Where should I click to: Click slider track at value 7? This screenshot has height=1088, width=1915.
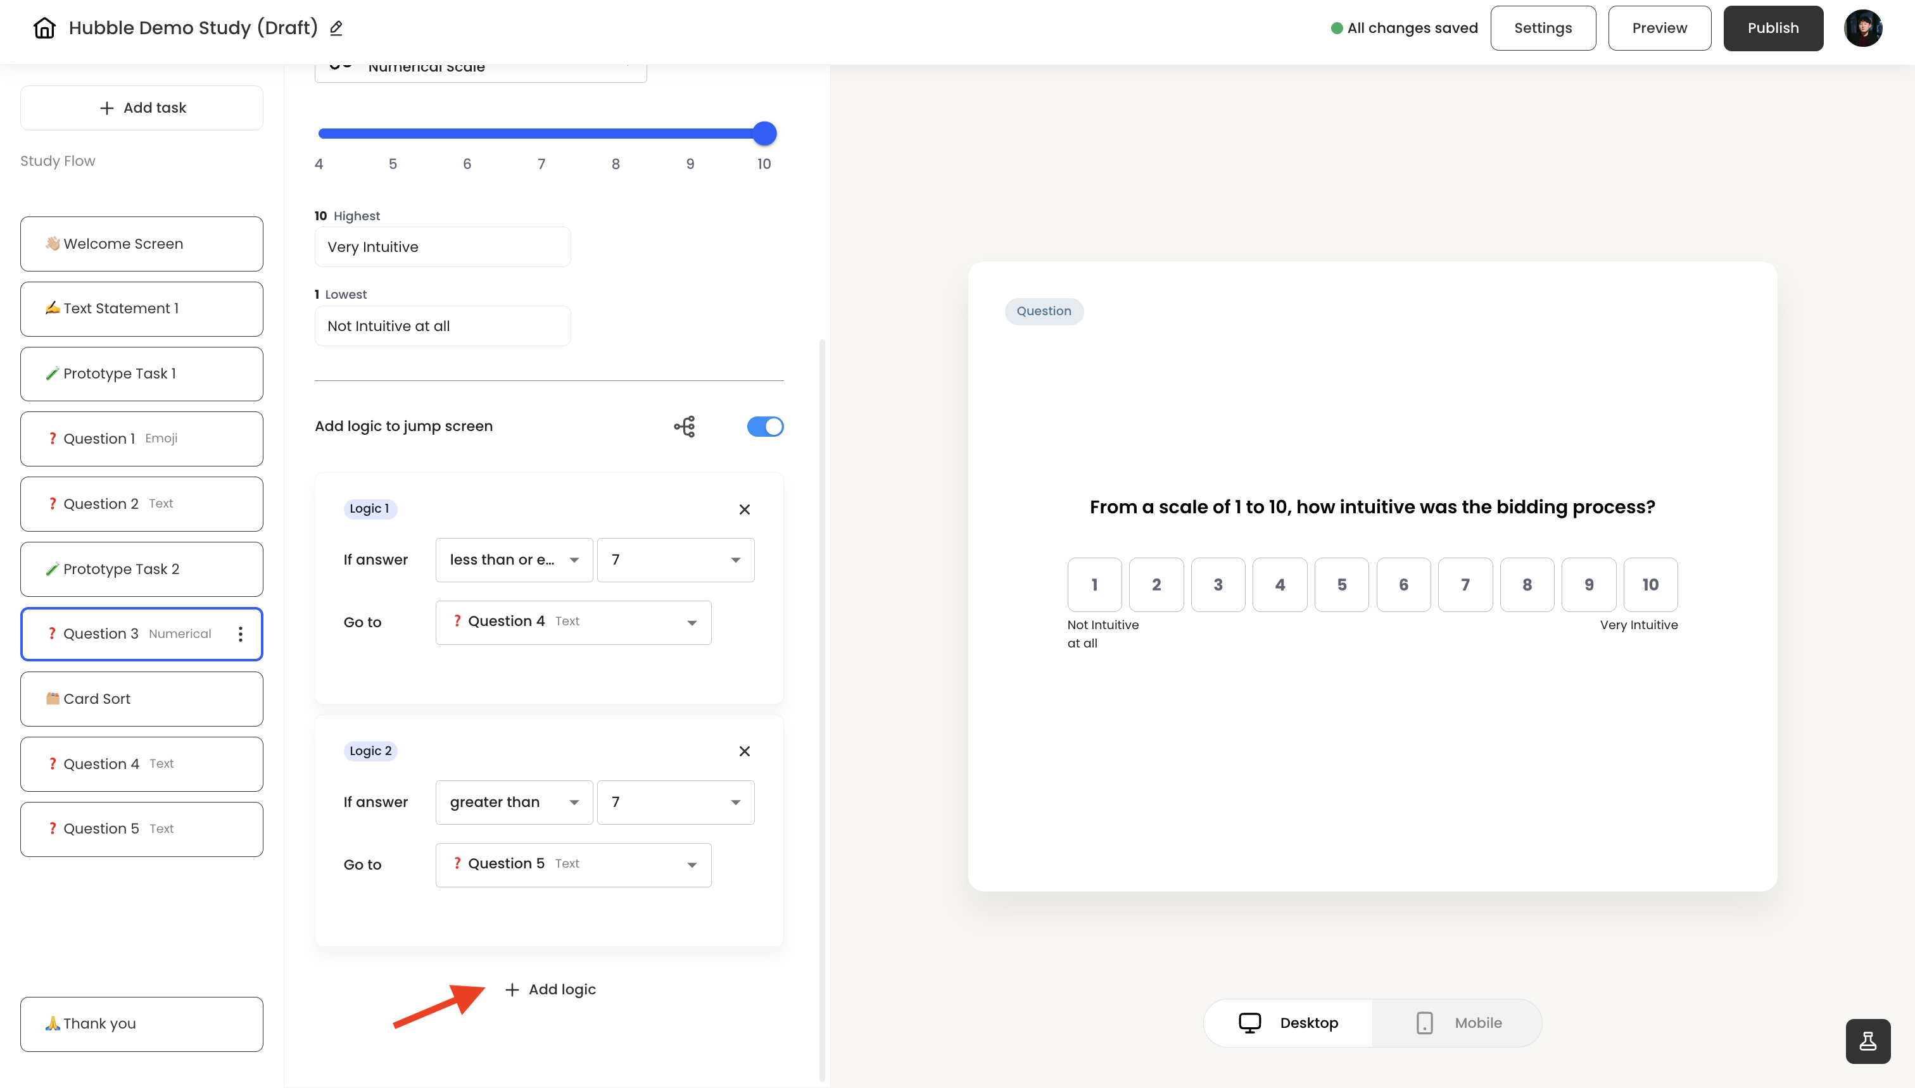[541, 134]
